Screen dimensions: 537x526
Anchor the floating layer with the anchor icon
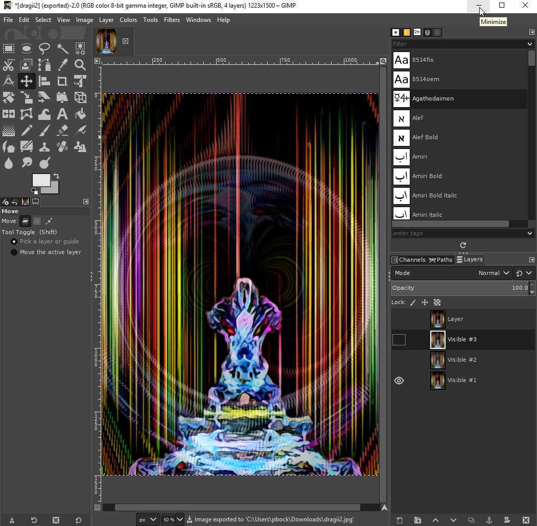489,520
